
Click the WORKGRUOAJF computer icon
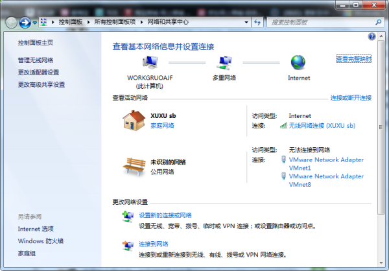pyautogui.click(x=150, y=62)
